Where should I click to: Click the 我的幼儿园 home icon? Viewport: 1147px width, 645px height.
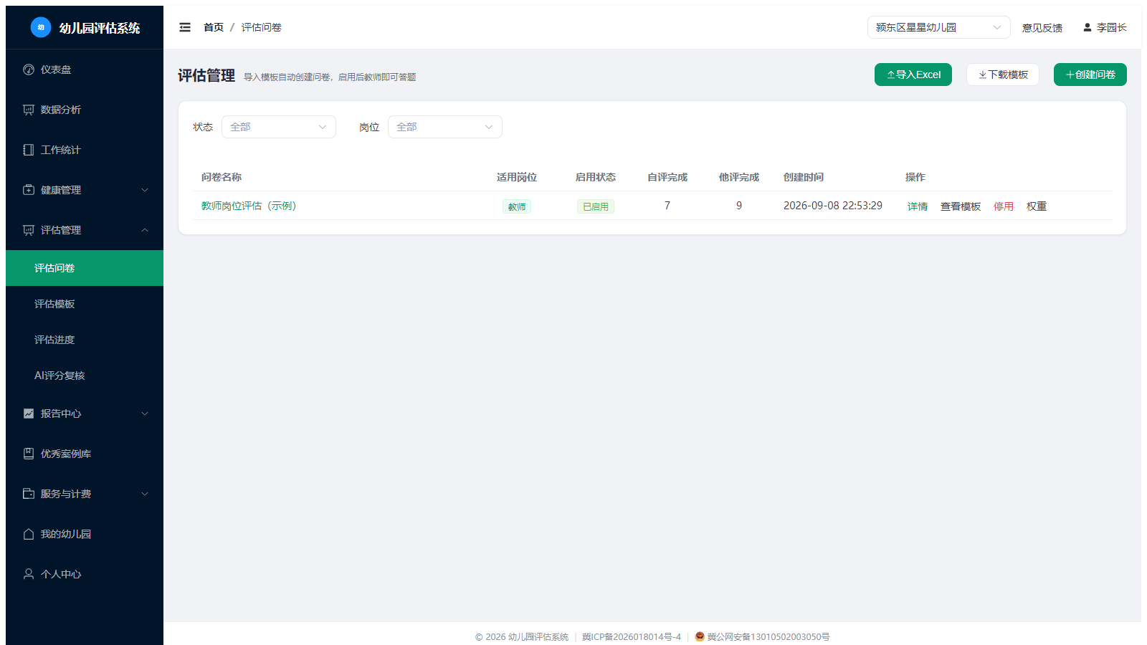[x=29, y=534]
